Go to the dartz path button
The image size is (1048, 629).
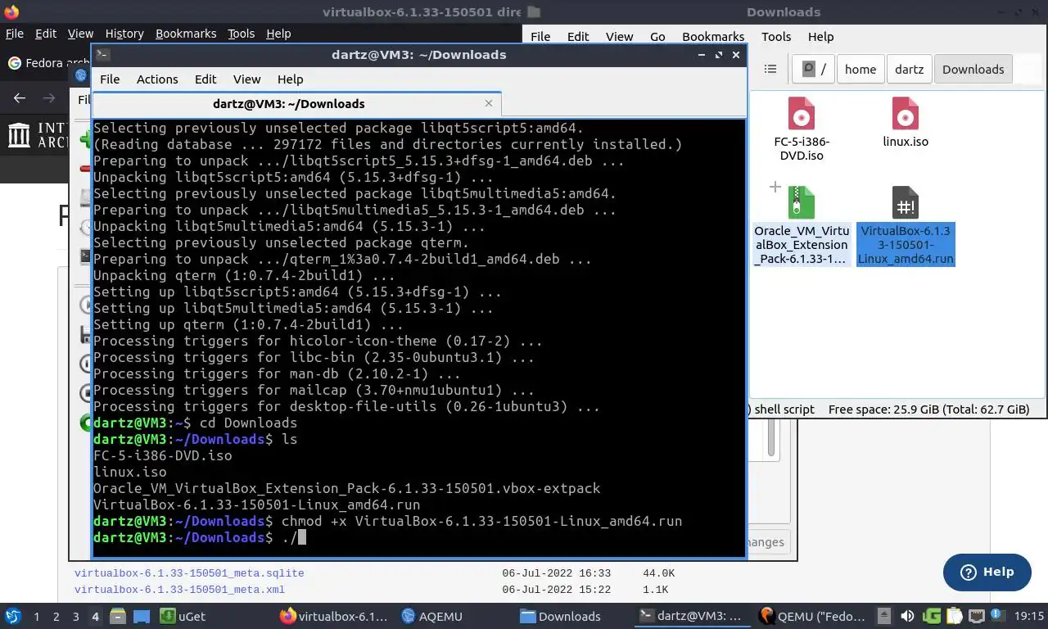909,69
